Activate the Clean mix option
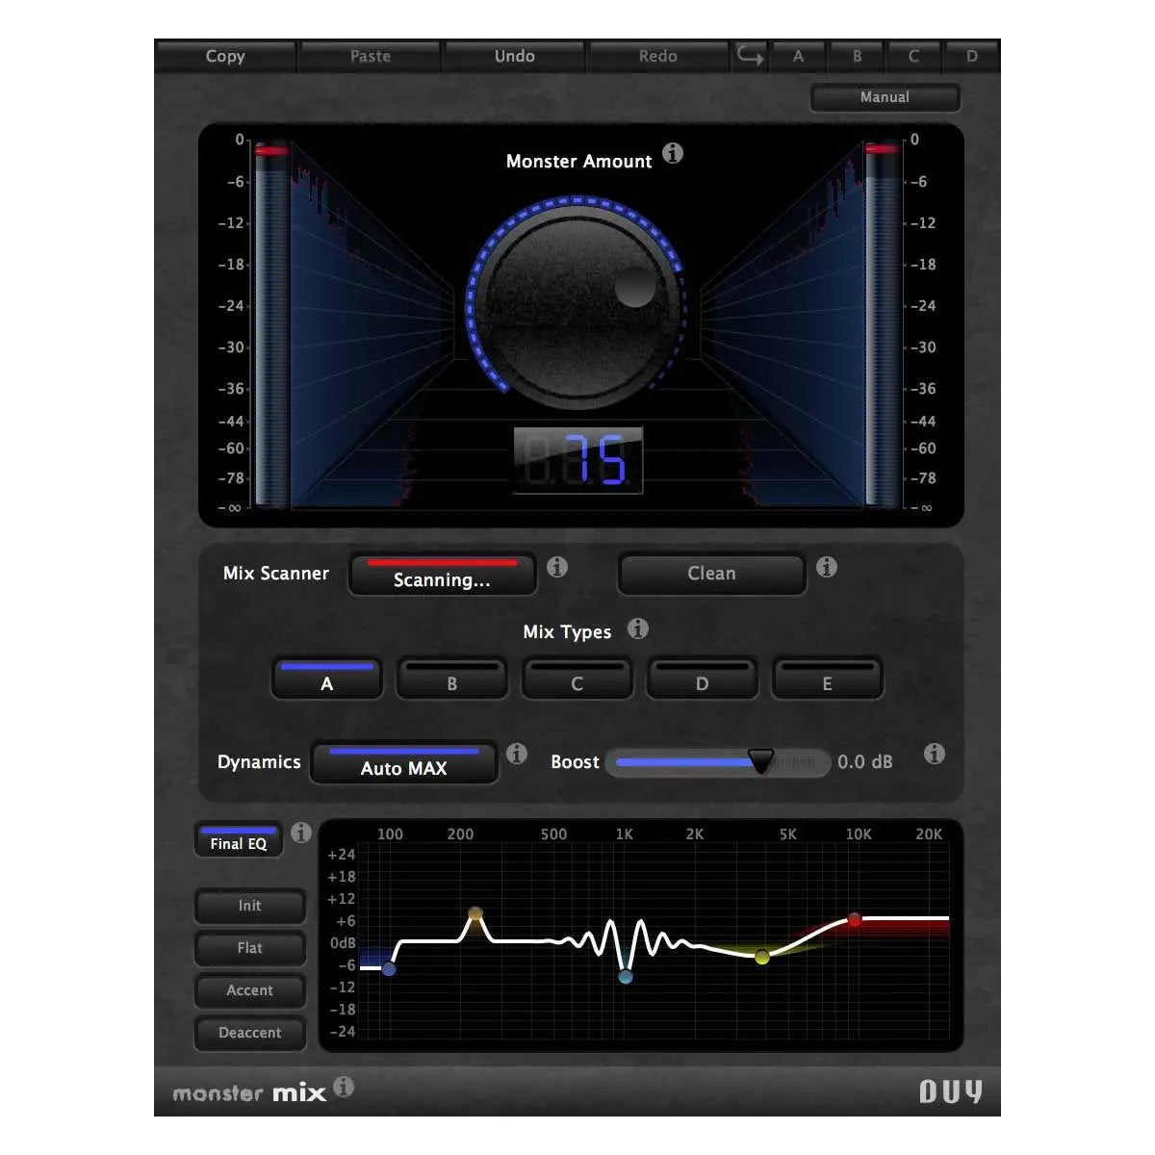The width and height of the screenshot is (1155, 1155). [x=711, y=574]
